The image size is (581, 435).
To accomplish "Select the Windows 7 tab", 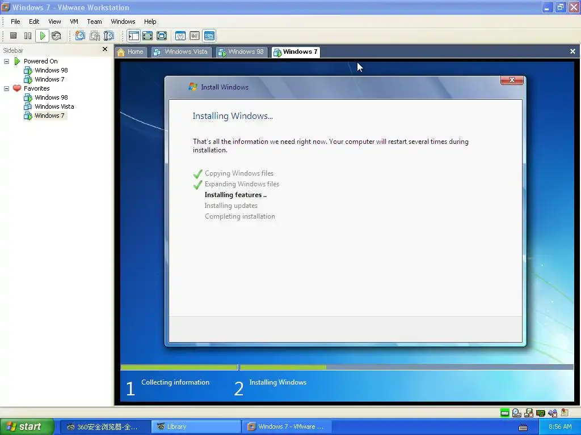I will [x=296, y=52].
